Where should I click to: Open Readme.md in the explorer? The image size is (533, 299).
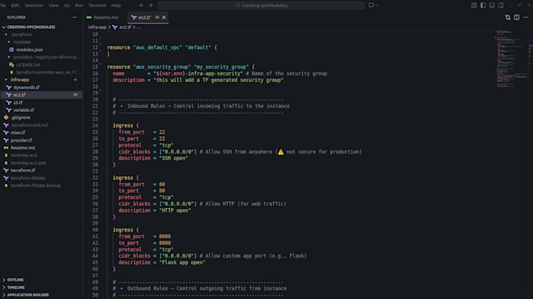(23, 148)
